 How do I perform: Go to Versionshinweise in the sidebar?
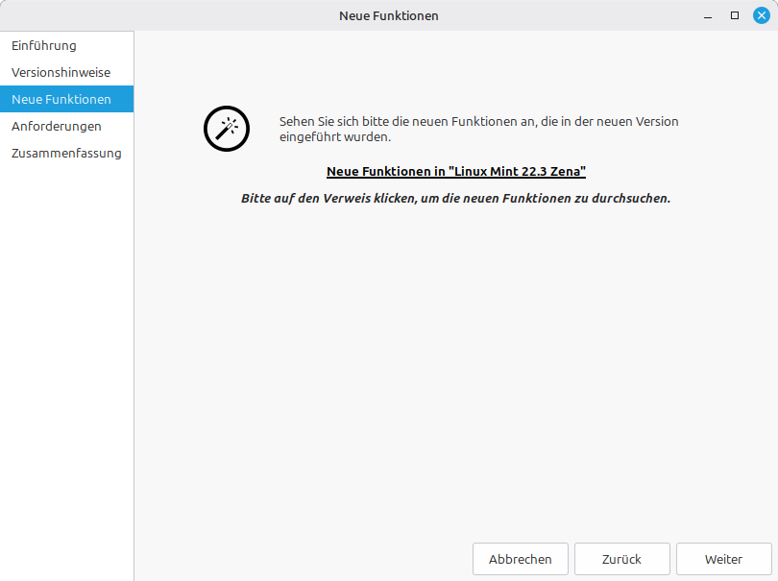tap(61, 72)
